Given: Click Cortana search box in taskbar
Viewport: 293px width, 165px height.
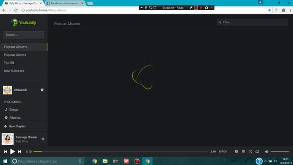Looking at the screenshot, I should click(47, 161).
